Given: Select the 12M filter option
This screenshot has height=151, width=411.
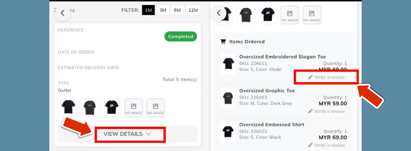Looking at the screenshot, I should pyautogui.click(x=193, y=10).
